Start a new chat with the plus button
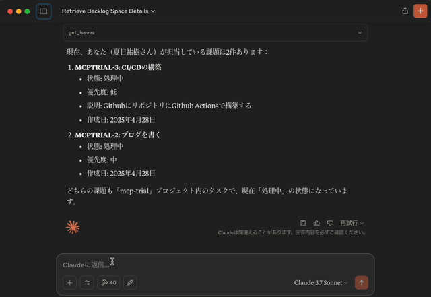The width and height of the screenshot is (431, 297). [420, 11]
